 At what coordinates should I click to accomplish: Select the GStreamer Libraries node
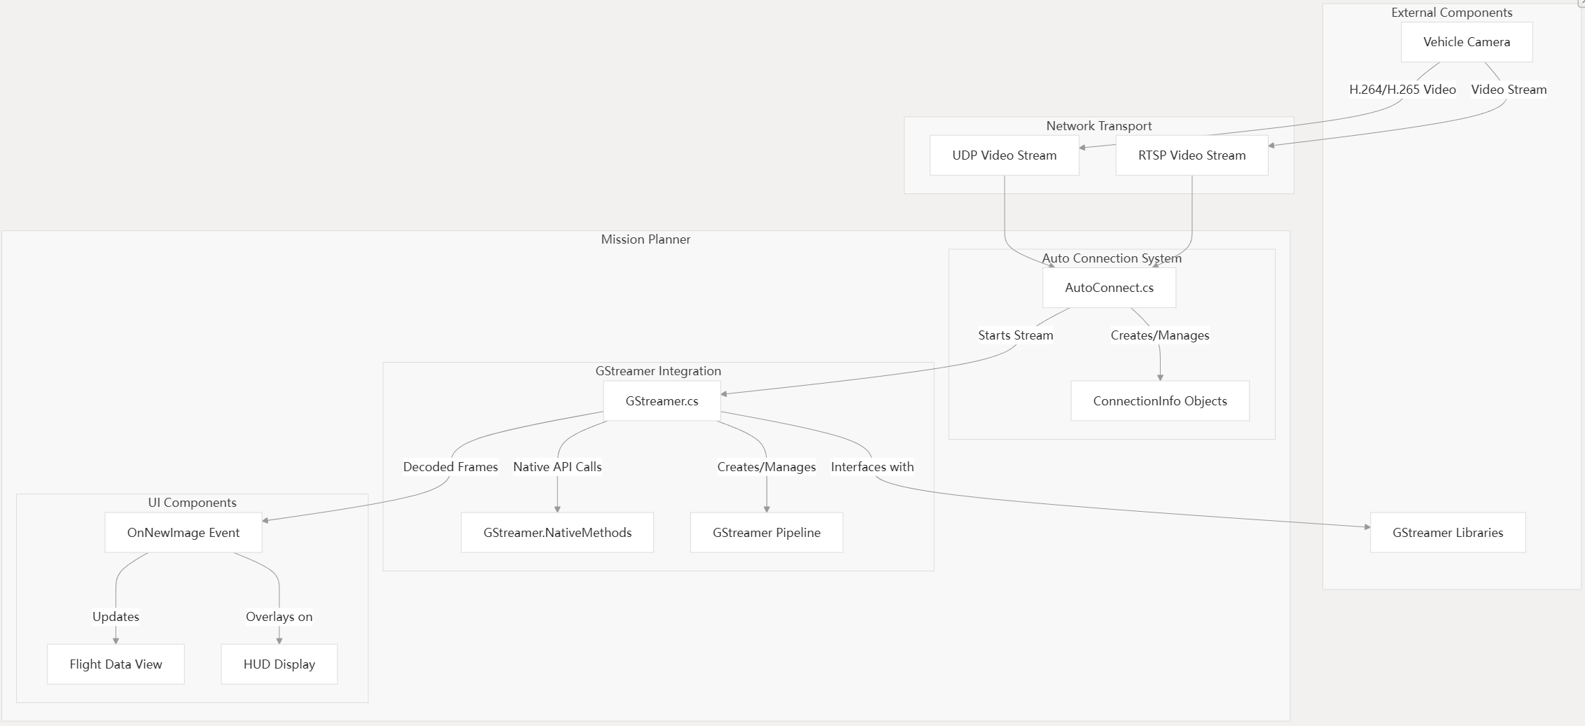point(1448,533)
